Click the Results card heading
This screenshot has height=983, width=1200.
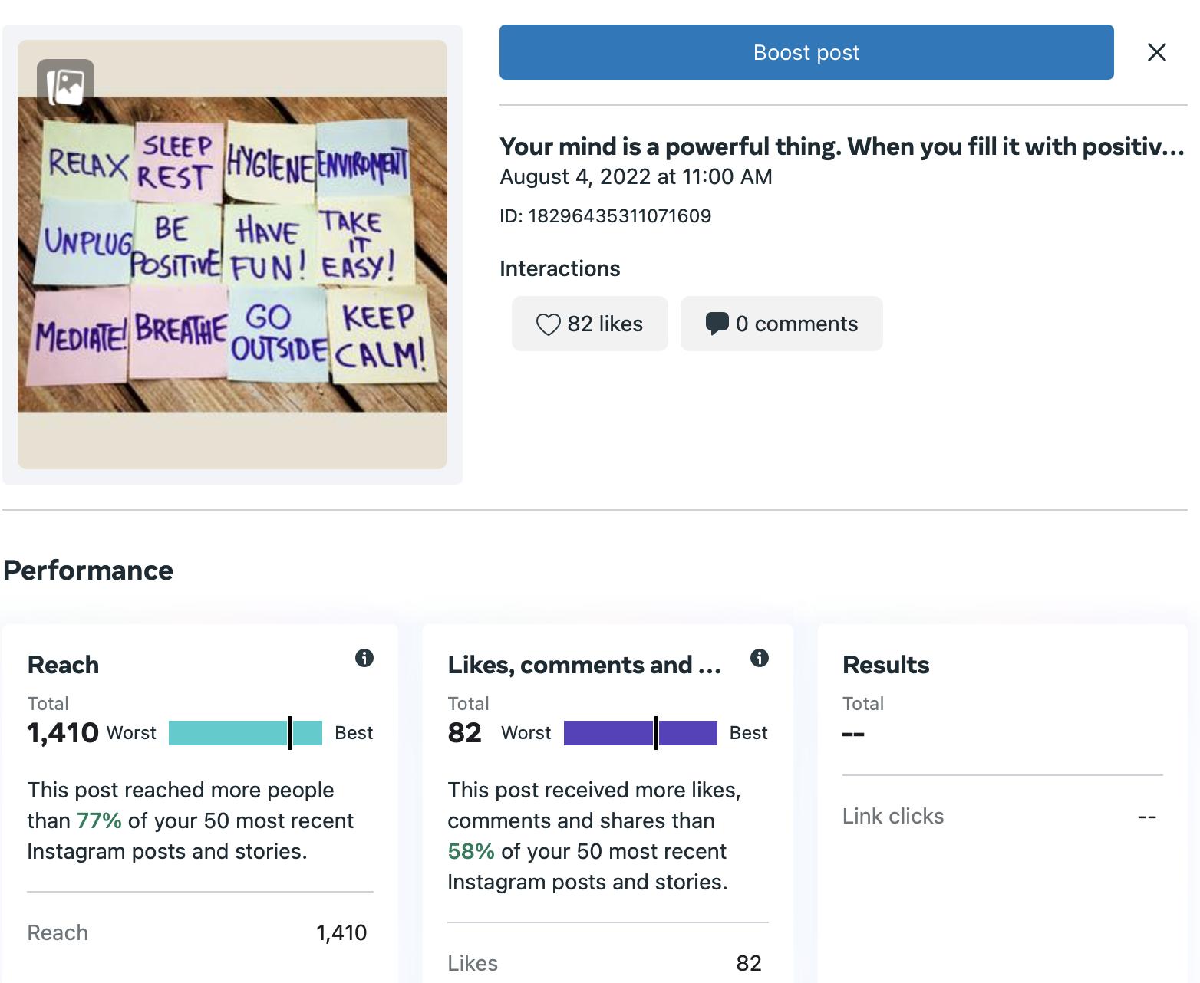pyautogui.click(x=885, y=665)
